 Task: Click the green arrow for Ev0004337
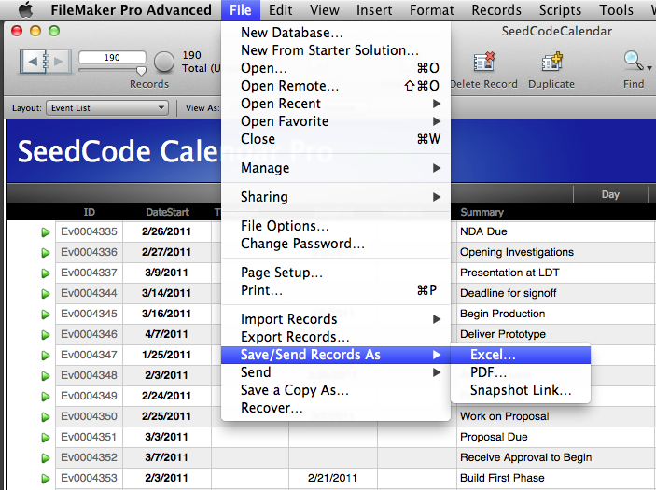45,273
